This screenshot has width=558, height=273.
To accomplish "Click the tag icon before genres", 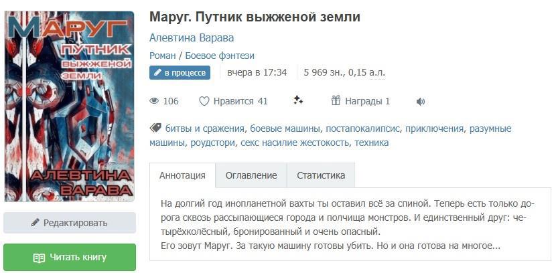I will (155, 128).
